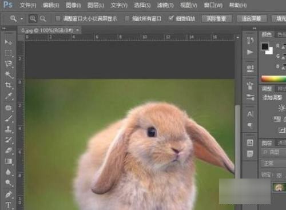Open the Image menu

click(x=73, y=5)
